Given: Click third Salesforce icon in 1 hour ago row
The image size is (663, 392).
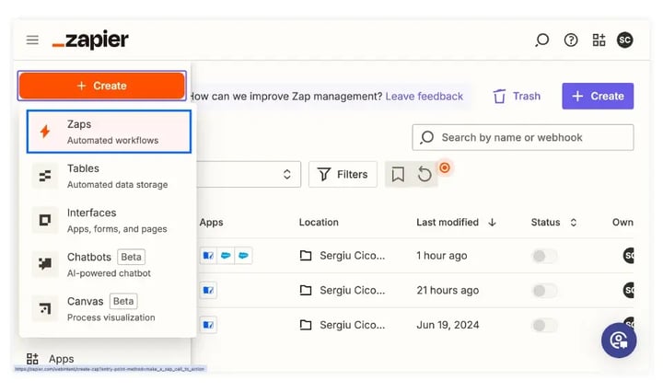Looking at the screenshot, I should [x=243, y=256].
